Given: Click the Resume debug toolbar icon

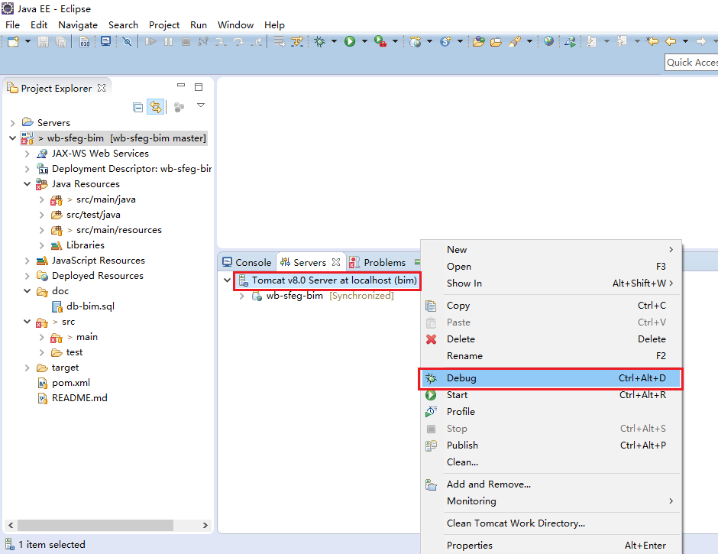Looking at the screenshot, I should 150,42.
